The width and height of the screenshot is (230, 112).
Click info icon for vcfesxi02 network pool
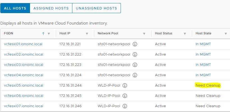(135, 54)
